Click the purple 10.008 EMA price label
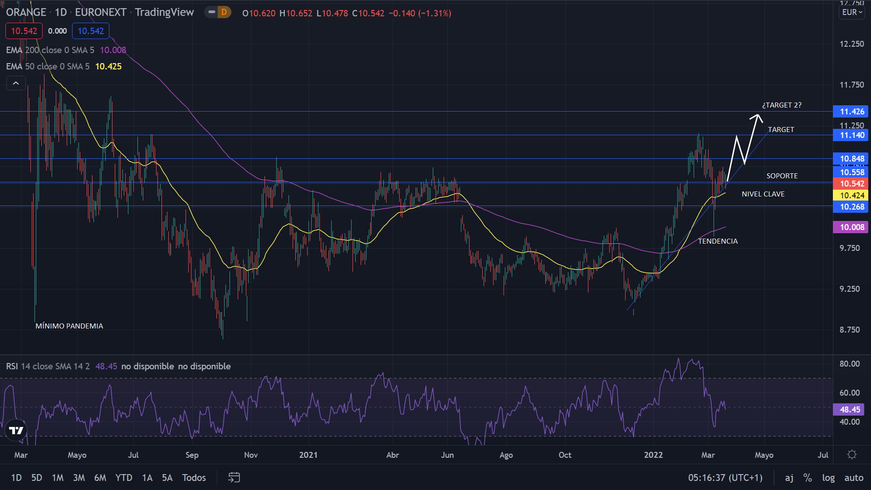 pos(851,227)
